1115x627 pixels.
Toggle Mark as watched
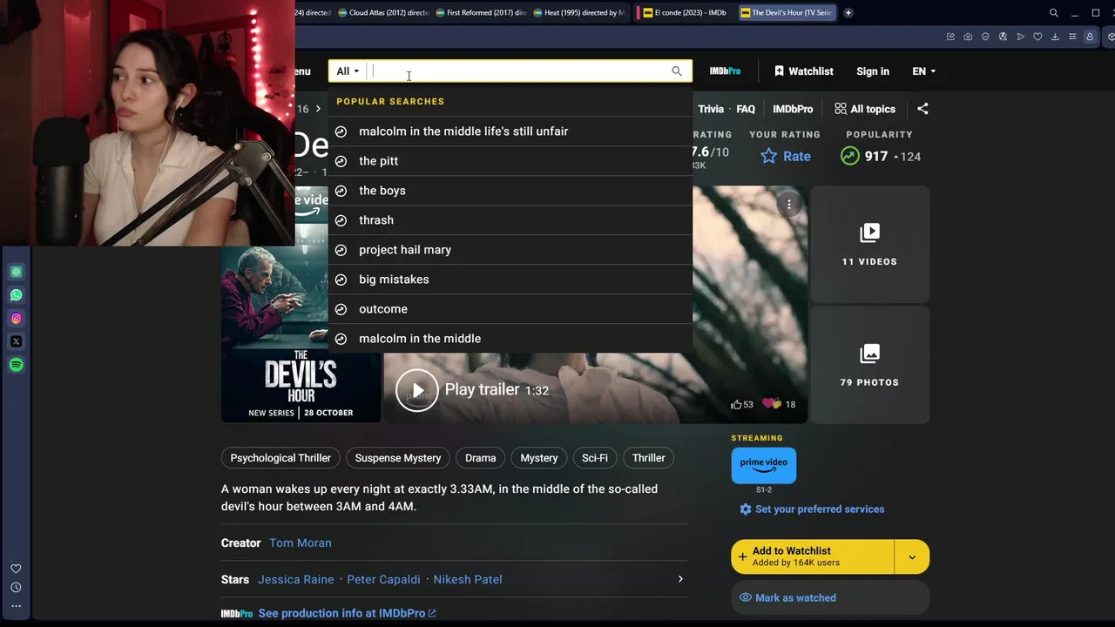(x=830, y=598)
